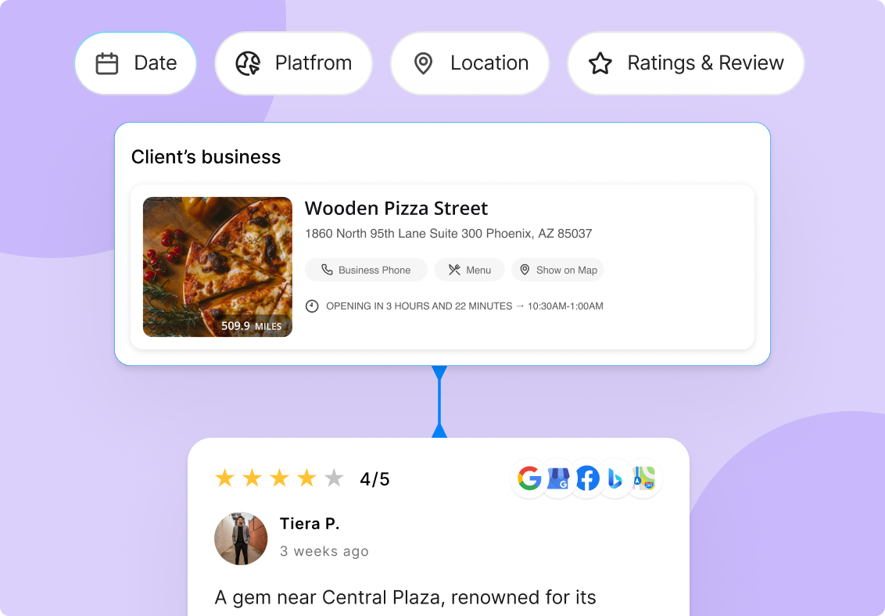
Task: Open the Date filter tab
Action: (135, 63)
